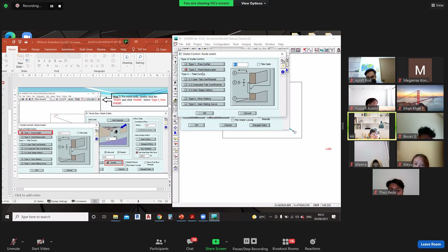Open the Zoom Reactions menu
Screen dimensions: 448x252
[x=312, y=244]
